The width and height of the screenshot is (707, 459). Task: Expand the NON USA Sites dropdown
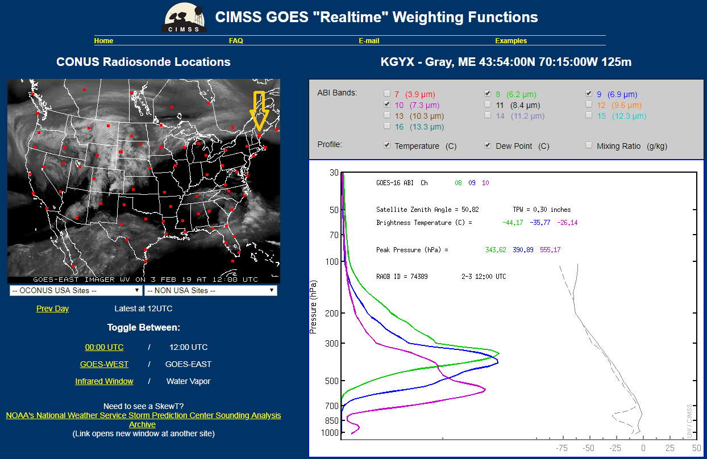point(211,290)
